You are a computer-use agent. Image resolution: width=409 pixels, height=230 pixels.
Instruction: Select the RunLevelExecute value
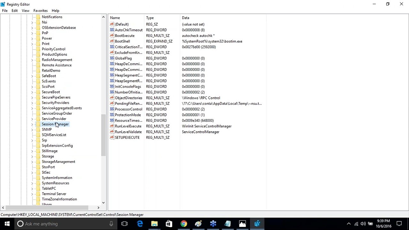tap(128, 126)
